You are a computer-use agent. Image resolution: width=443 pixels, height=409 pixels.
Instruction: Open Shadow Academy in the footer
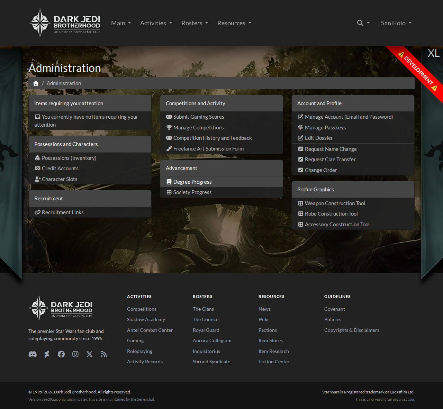pos(146,319)
